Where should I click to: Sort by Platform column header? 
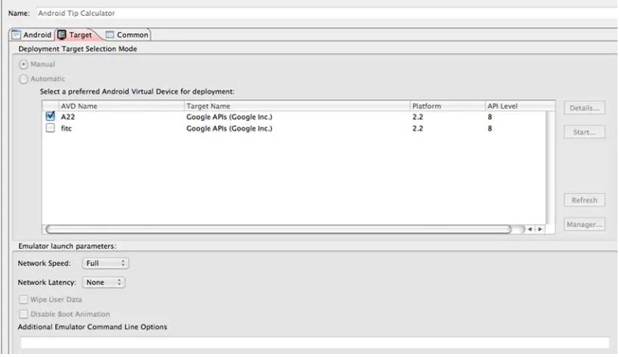447,106
